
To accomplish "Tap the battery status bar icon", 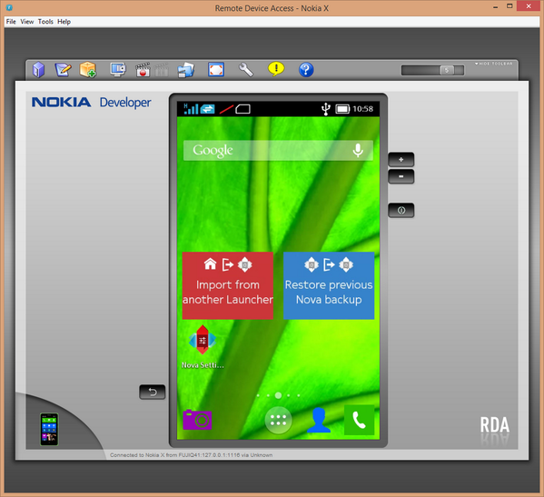I will (342, 109).
